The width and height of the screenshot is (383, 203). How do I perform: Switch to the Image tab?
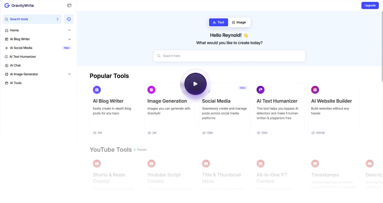[x=239, y=22]
